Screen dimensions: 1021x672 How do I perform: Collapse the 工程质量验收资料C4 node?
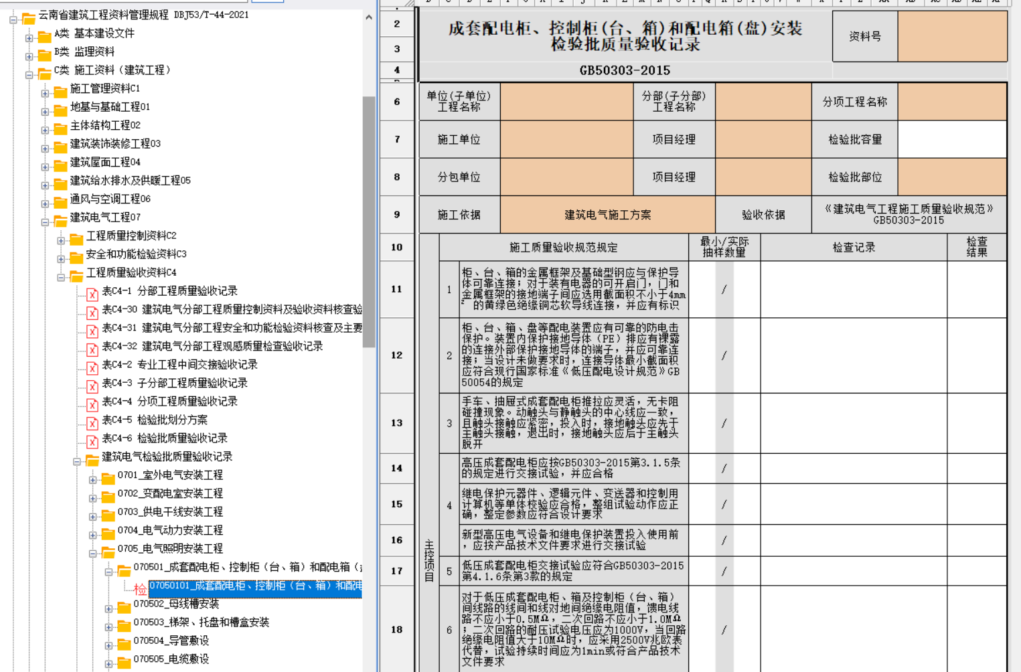[61, 277]
